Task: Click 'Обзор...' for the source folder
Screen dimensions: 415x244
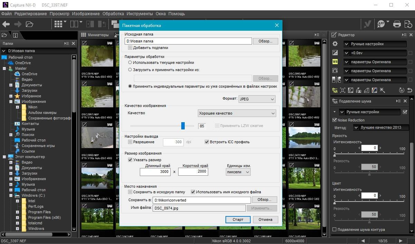Action: tap(266, 41)
